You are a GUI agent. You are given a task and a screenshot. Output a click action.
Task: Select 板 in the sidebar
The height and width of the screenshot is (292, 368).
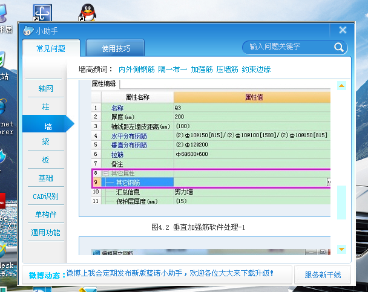click(45, 160)
